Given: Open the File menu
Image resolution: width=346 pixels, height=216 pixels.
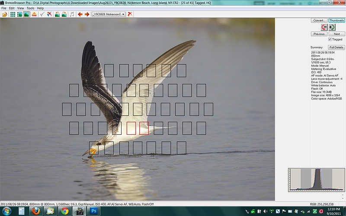Looking at the screenshot, I should pyautogui.click(x=4, y=8).
